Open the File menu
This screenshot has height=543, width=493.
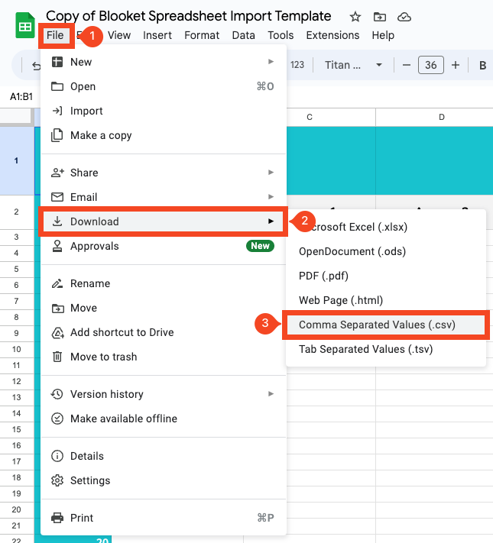(x=55, y=35)
